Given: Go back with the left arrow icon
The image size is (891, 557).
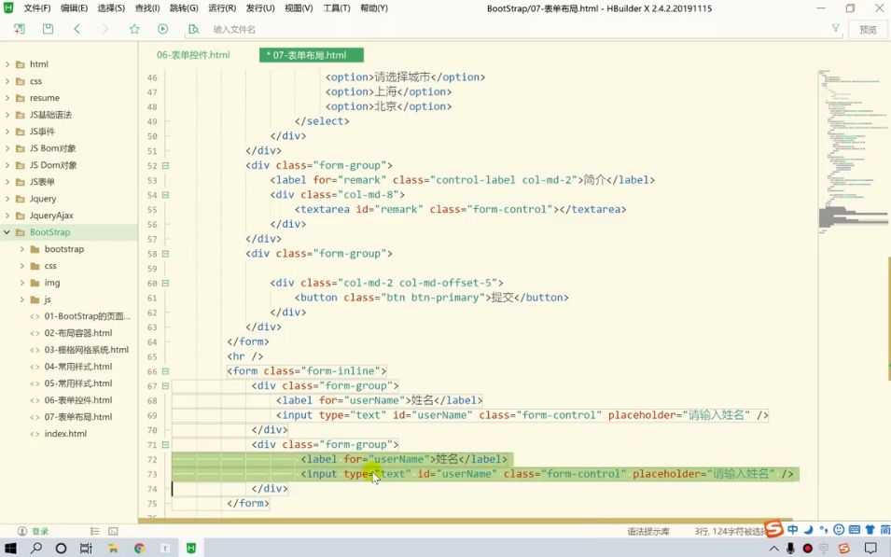Looking at the screenshot, I should click(77, 29).
